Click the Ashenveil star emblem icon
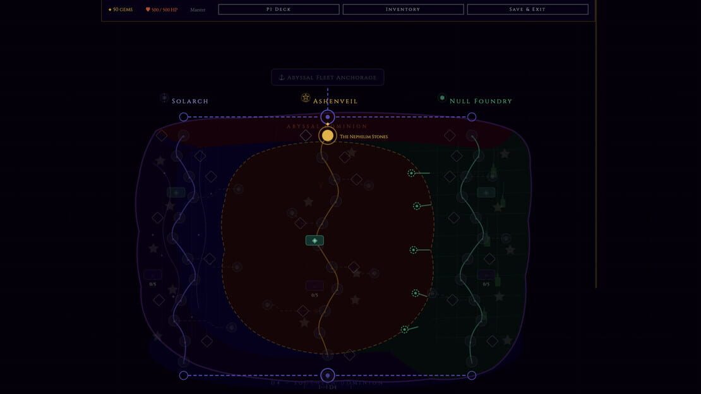 [x=306, y=97]
